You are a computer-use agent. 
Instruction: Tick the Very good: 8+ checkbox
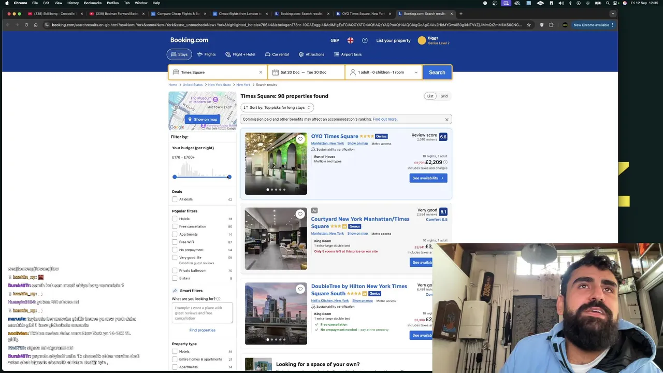pos(175,258)
